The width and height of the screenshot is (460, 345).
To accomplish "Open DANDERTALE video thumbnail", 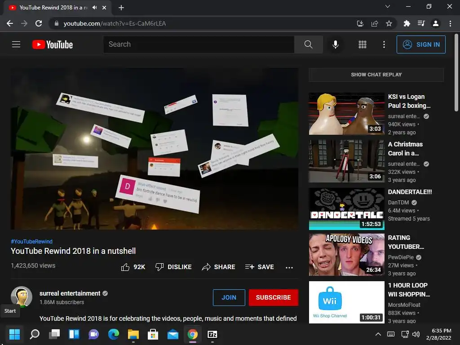I will coord(346,209).
